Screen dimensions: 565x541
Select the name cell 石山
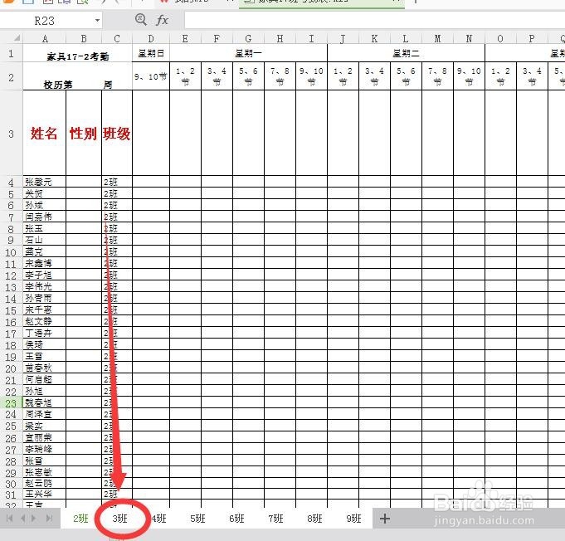44,240
